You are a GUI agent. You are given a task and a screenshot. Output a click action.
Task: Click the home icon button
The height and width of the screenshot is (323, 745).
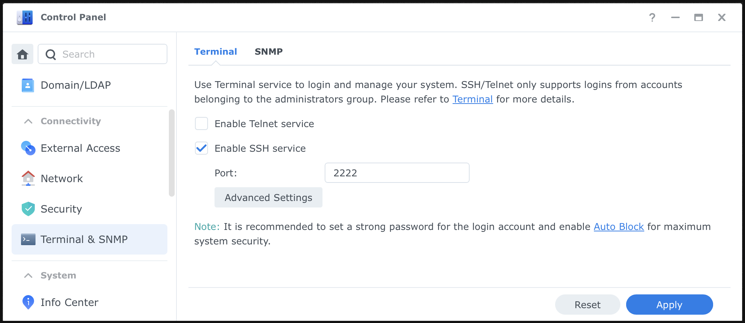[x=22, y=54]
